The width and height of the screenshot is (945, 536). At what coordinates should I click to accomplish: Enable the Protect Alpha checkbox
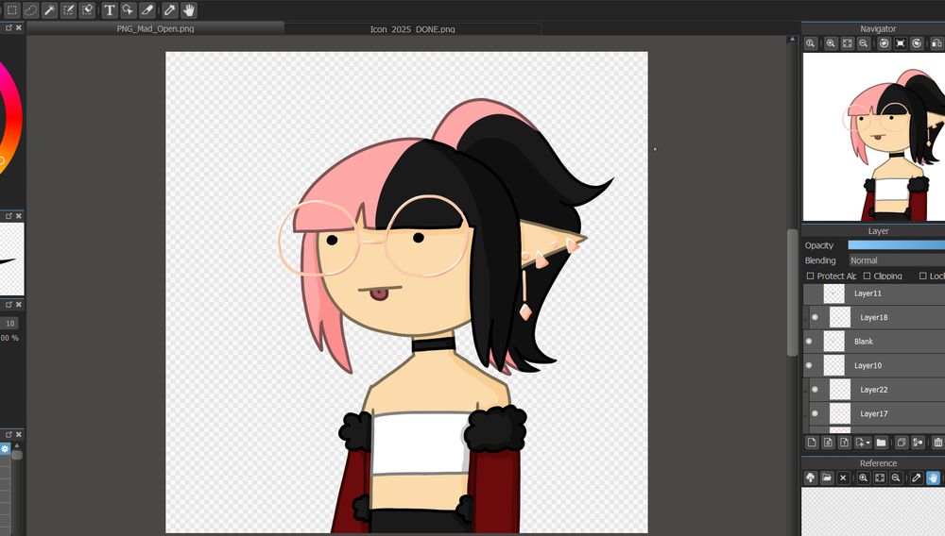810,276
